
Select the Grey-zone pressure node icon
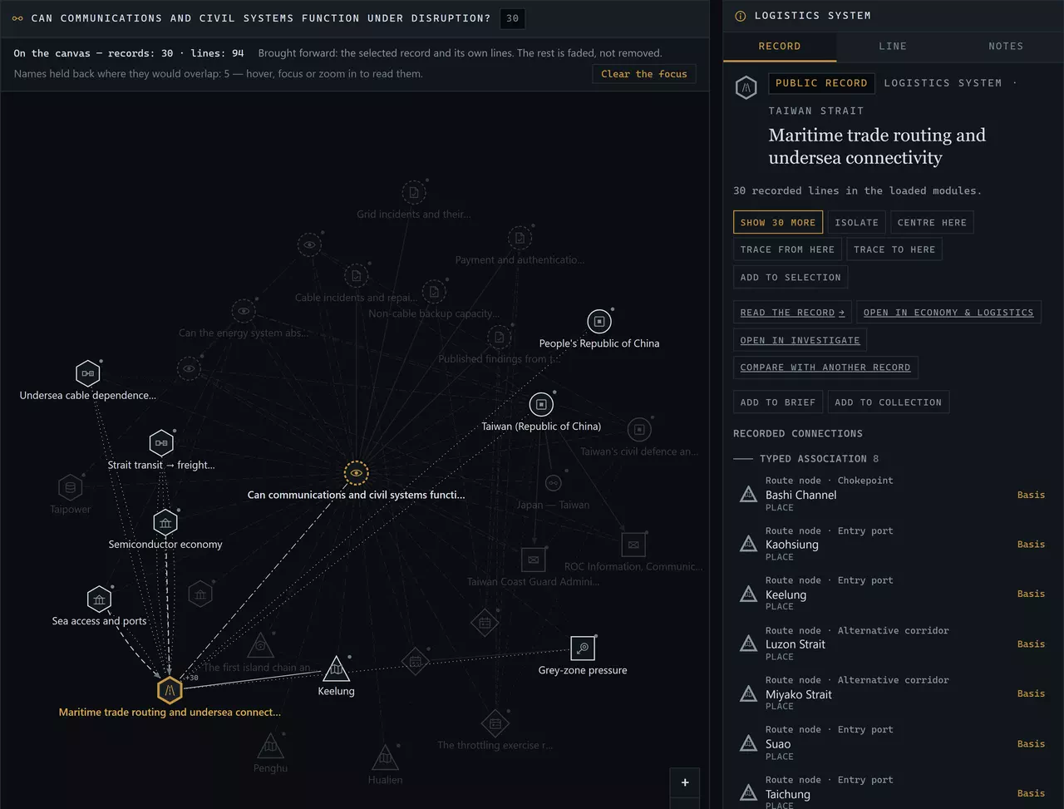[x=583, y=648]
